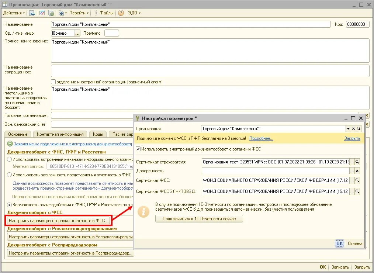Viewport: 374px width, 273px height.
Task: Click Закрыть at bottom of Организации window
Action: pyautogui.click(x=362, y=267)
